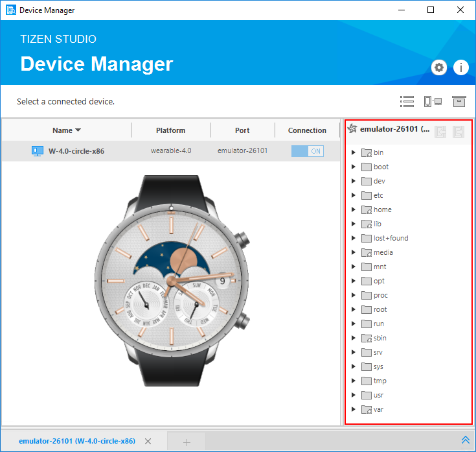Expand the home folder tree node

[x=353, y=210]
